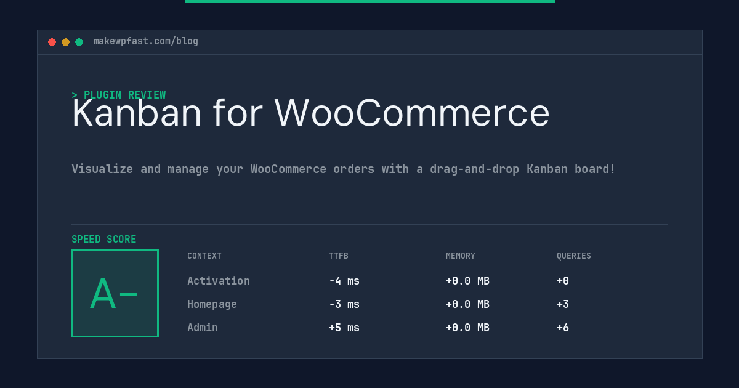Screen dimensions: 739x388
Task: Click the green window dot
Action: (x=79, y=42)
